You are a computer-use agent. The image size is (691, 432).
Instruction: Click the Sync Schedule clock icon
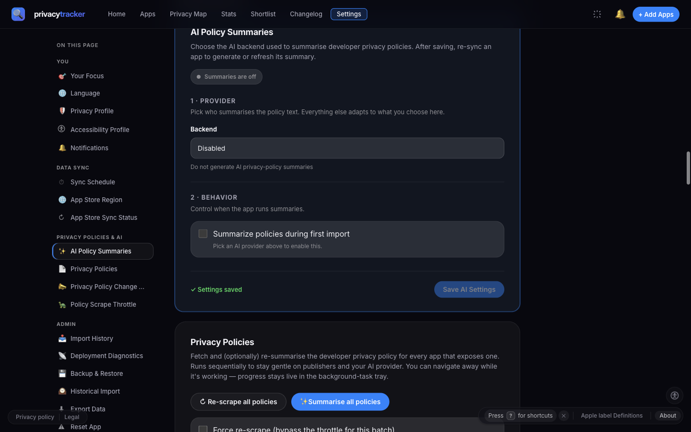[x=61, y=182]
